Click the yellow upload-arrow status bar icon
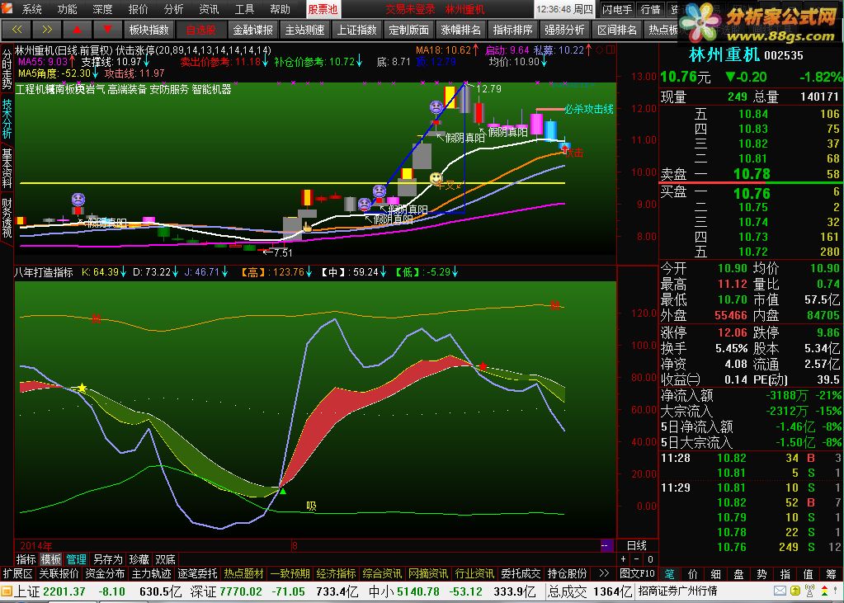The height and width of the screenshot is (603, 844). coord(795,591)
